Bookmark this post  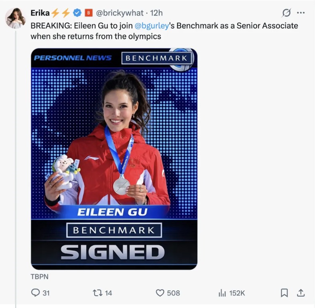pyautogui.click(x=284, y=293)
